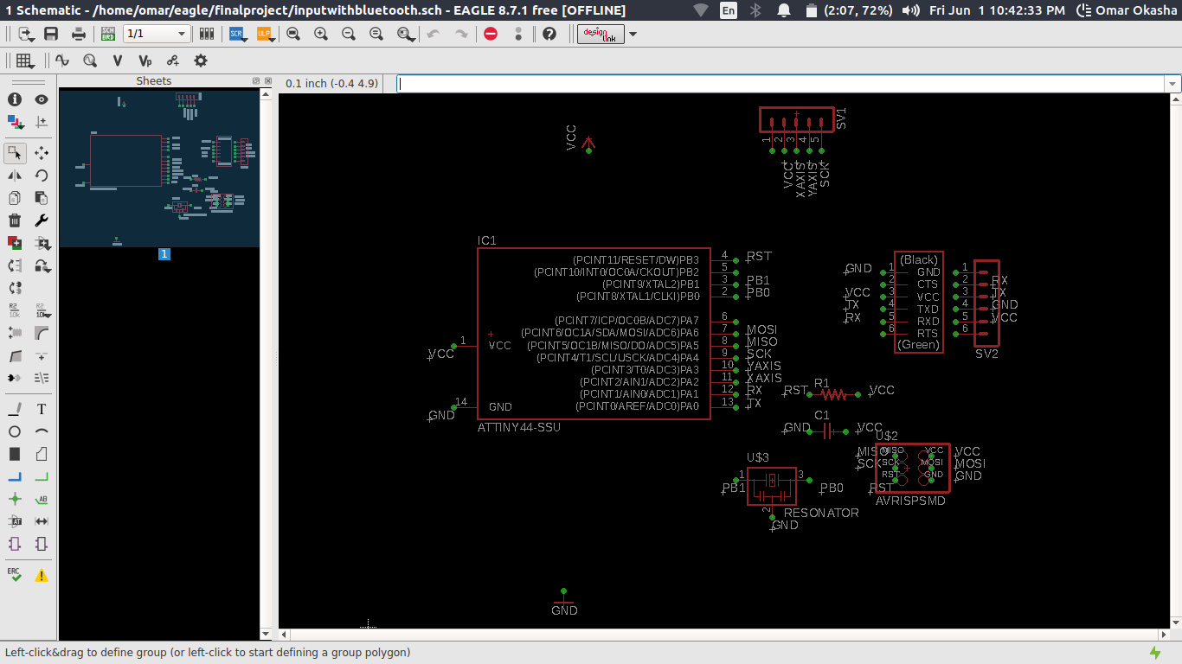
Task: Select the Show (eye) tool
Action: tap(42, 99)
